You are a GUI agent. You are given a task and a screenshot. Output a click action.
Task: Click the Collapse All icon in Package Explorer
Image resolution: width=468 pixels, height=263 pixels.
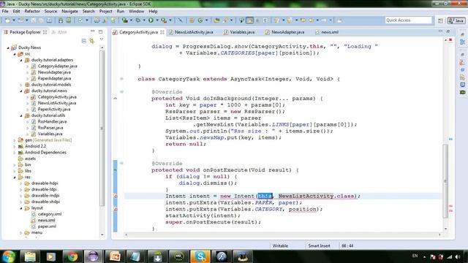click(x=84, y=41)
